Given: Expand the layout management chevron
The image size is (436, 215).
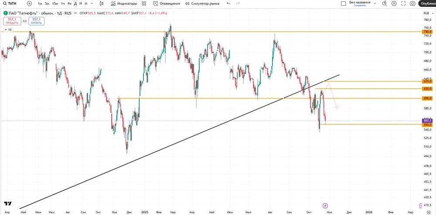Looking at the screenshot, I should [375, 3].
